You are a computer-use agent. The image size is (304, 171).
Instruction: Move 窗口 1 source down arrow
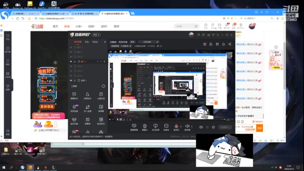(x=101, y=62)
